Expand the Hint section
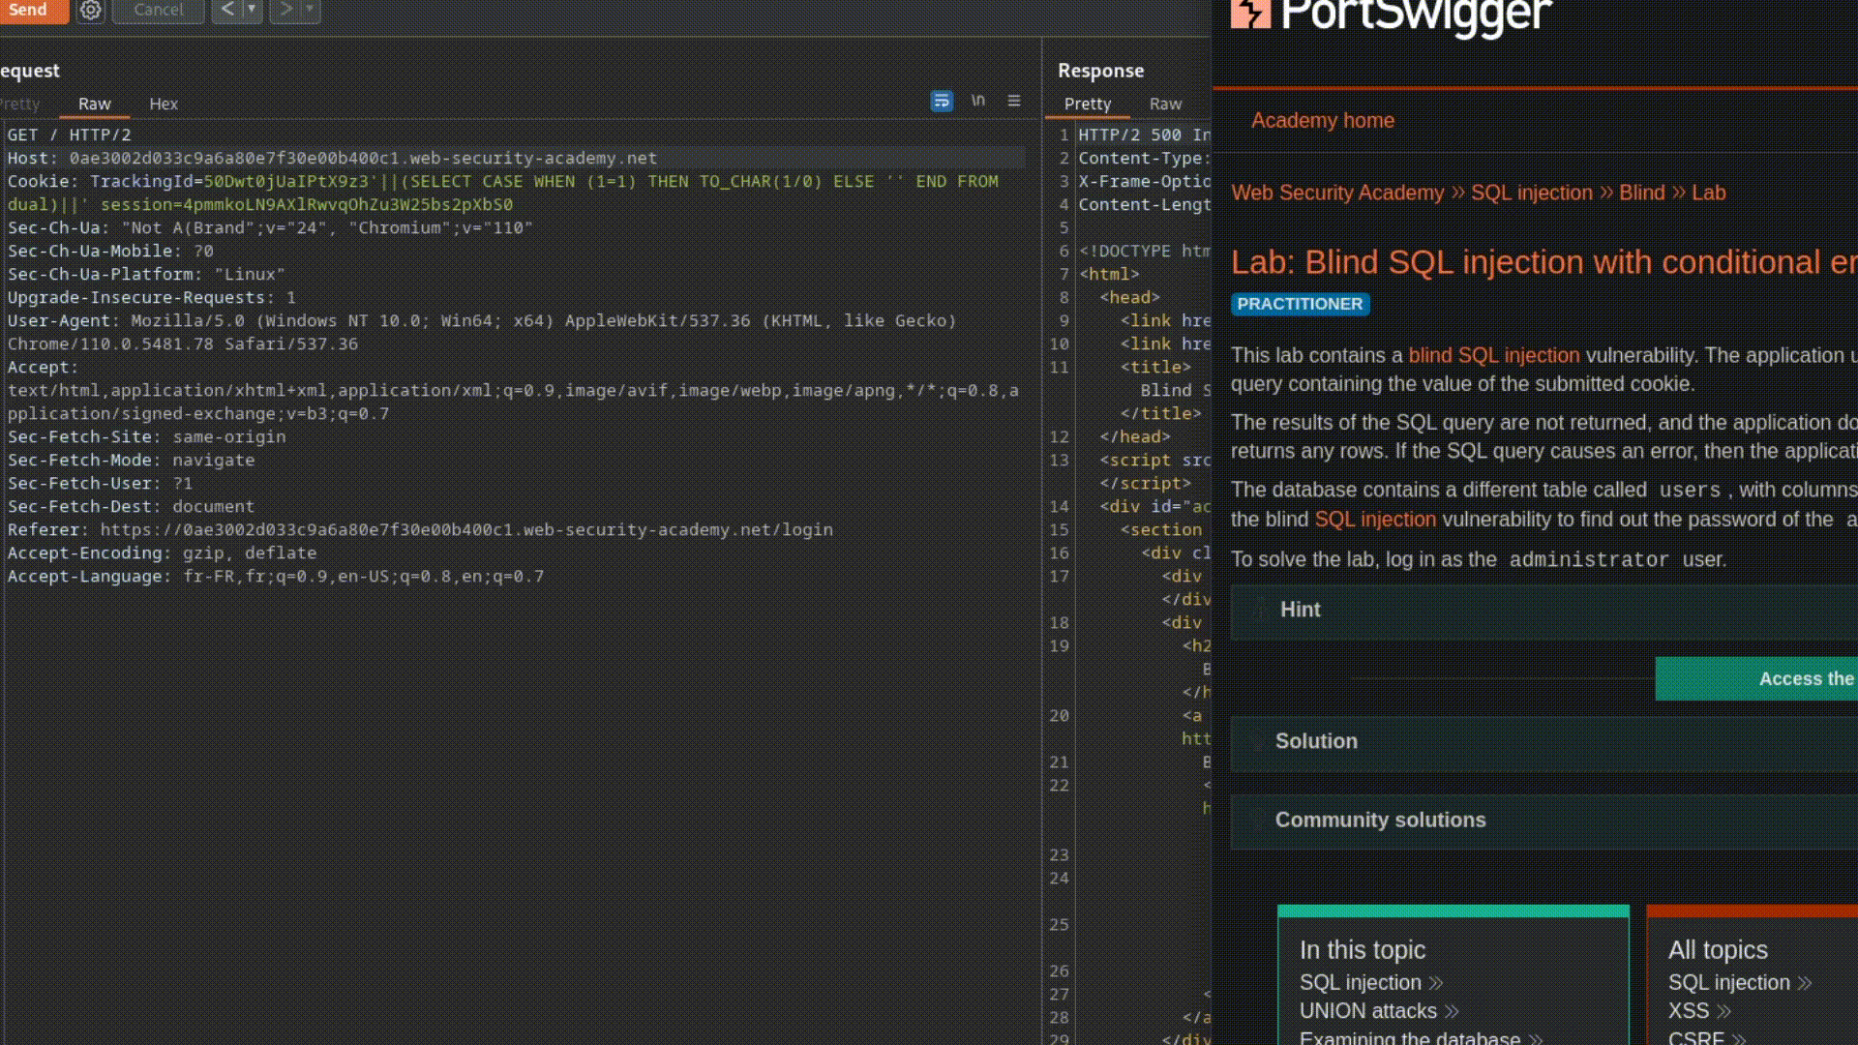Screen dimensions: 1858x1045 [1300, 610]
